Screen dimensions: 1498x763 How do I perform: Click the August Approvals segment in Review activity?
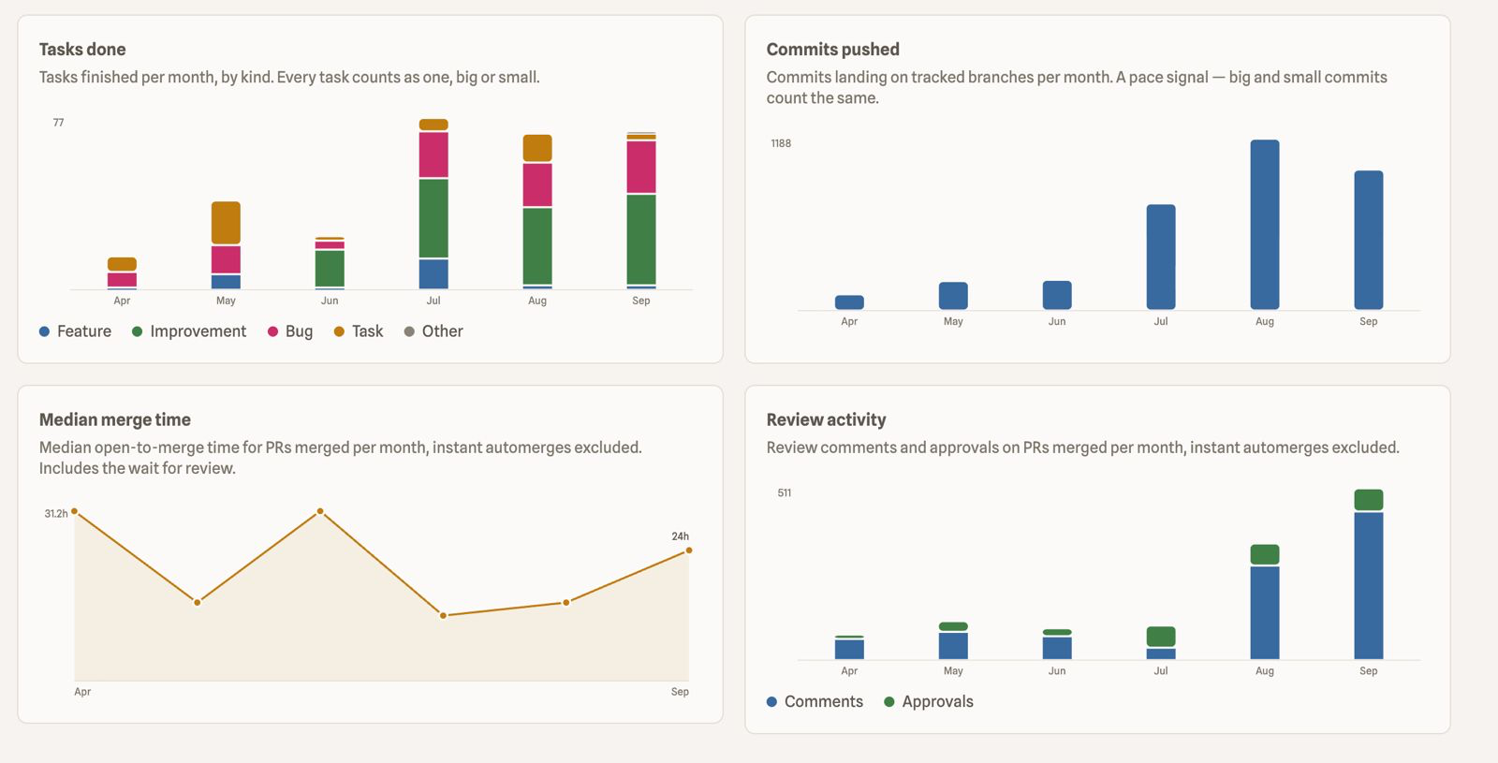(x=1265, y=554)
